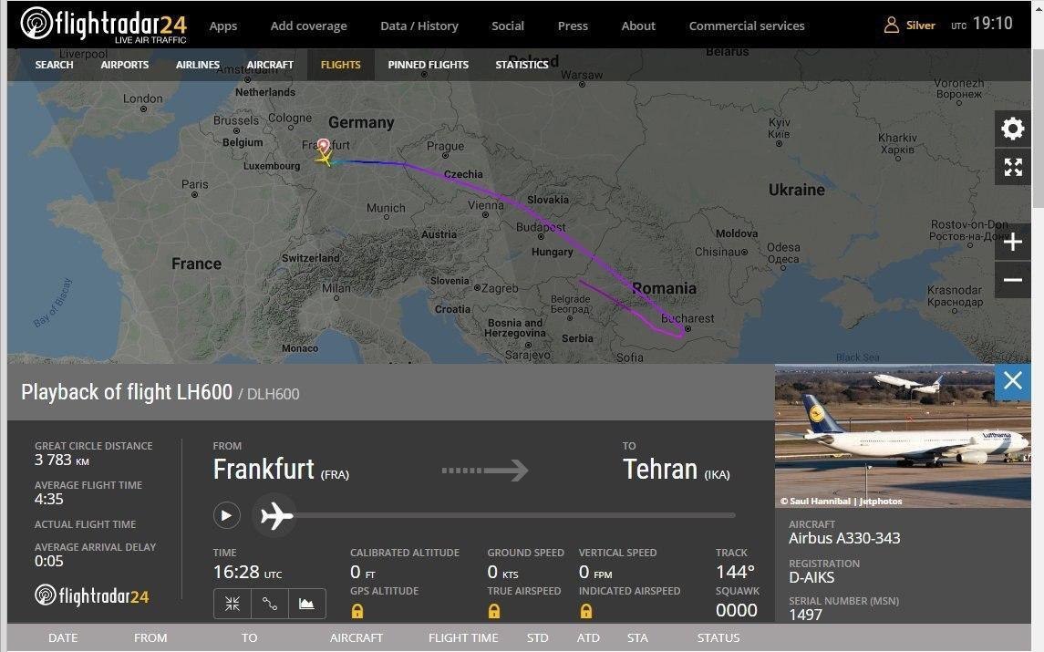1044x652 pixels.
Task: Open the Social menu
Action: tap(507, 26)
